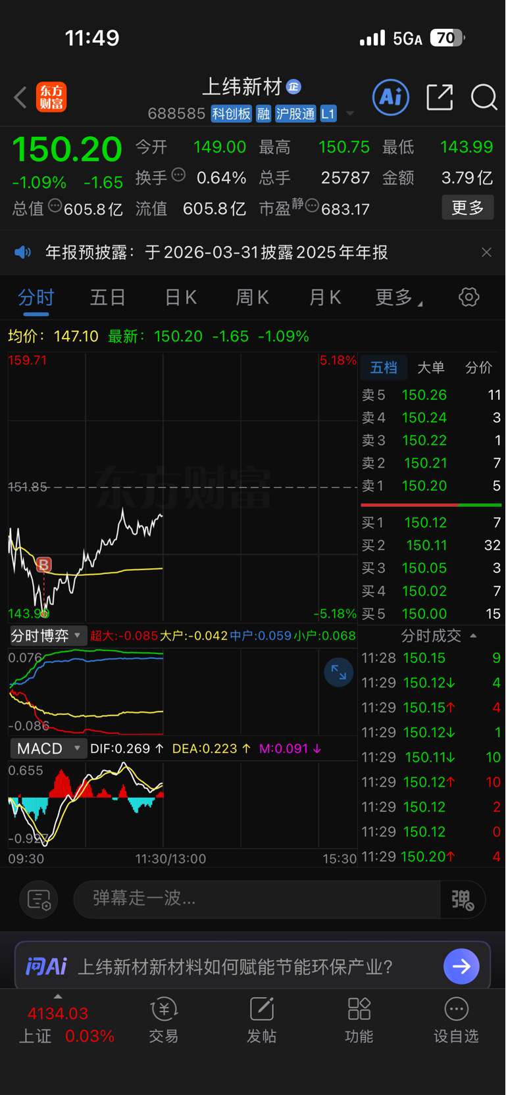Open chart settings gear icon
The height and width of the screenshot is (1095, 506).
pyautogui.click(x=468, y=297)
